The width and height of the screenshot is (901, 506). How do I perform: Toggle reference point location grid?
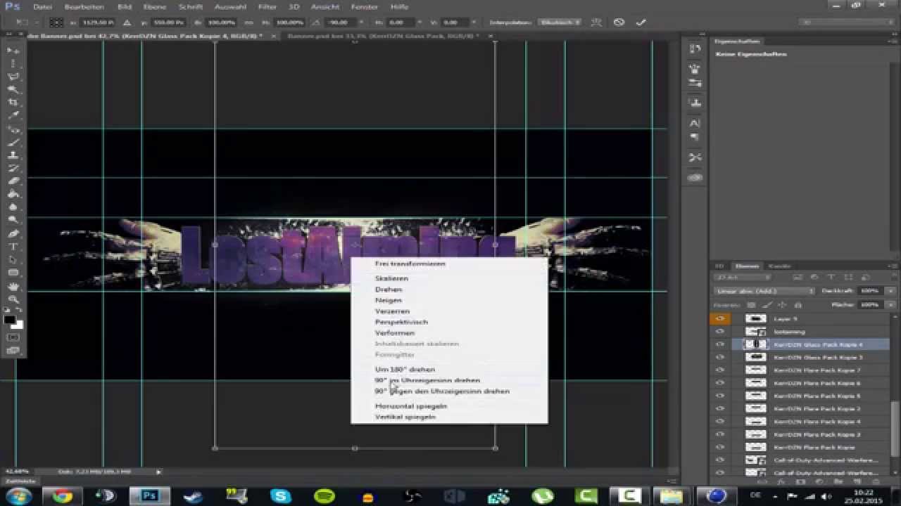57,22
